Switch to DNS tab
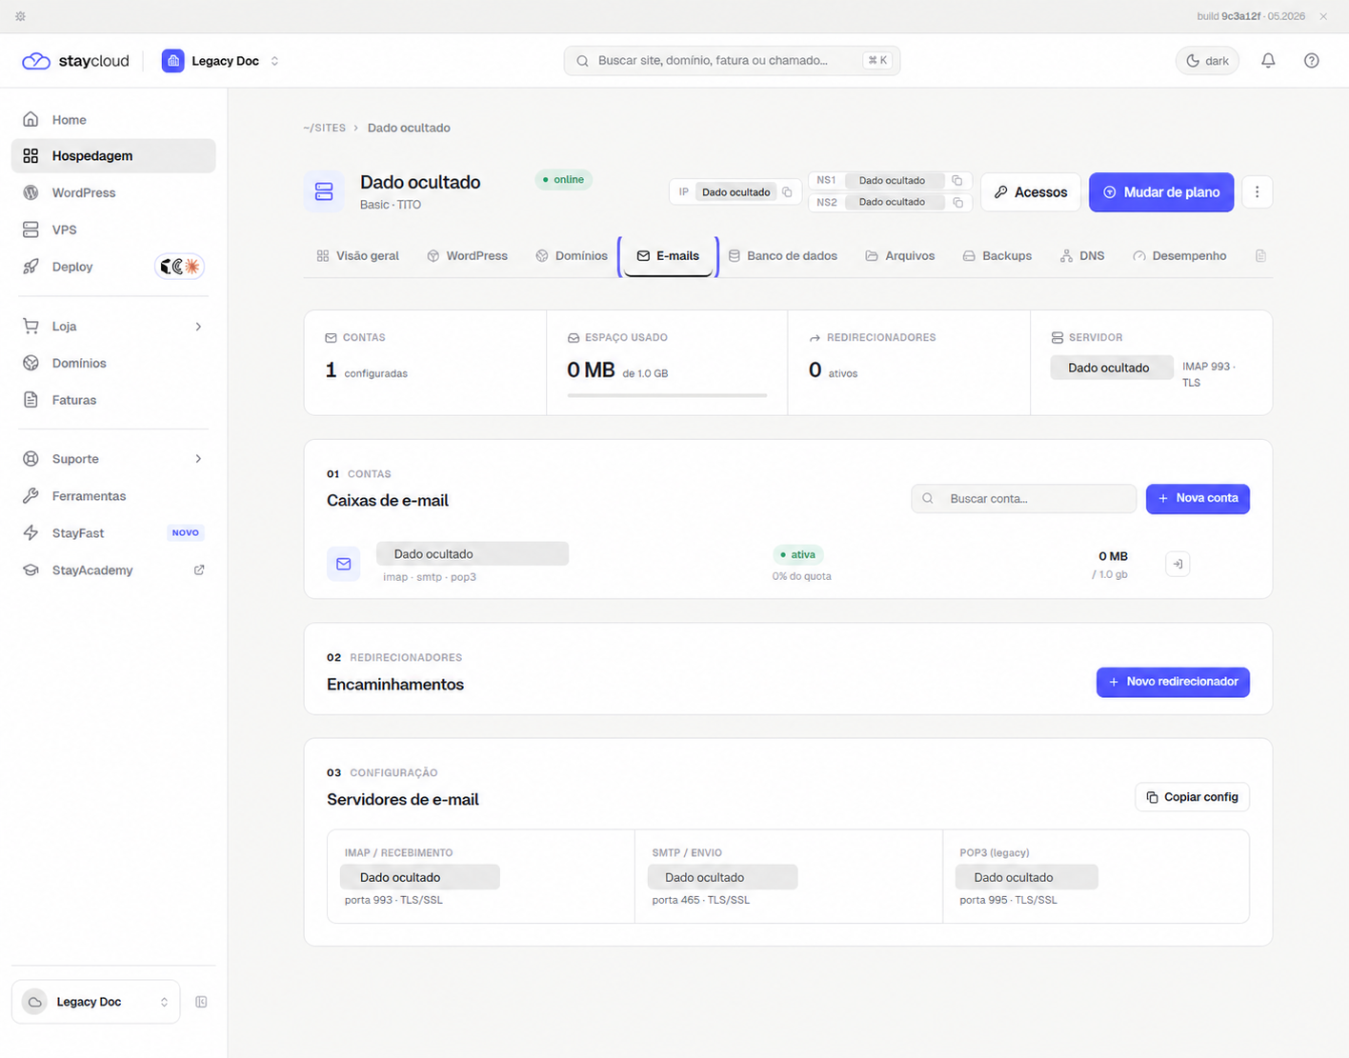This screenshot has height=1058, width=1349. pos(1082,256)
